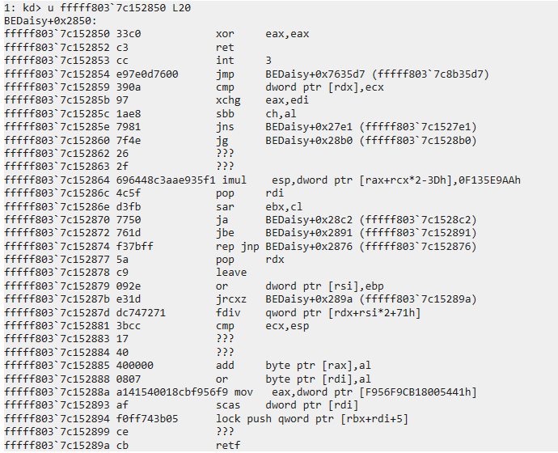Click the 'fdiv' instruction mnemonic
Viewport: 558px width, 453px height.
pos(228,312)
